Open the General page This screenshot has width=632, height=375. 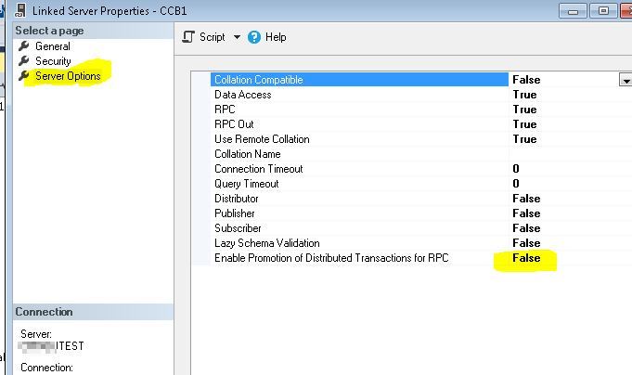[52, 46]
